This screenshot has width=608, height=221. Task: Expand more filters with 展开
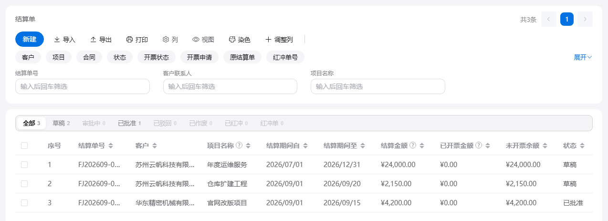583,57
